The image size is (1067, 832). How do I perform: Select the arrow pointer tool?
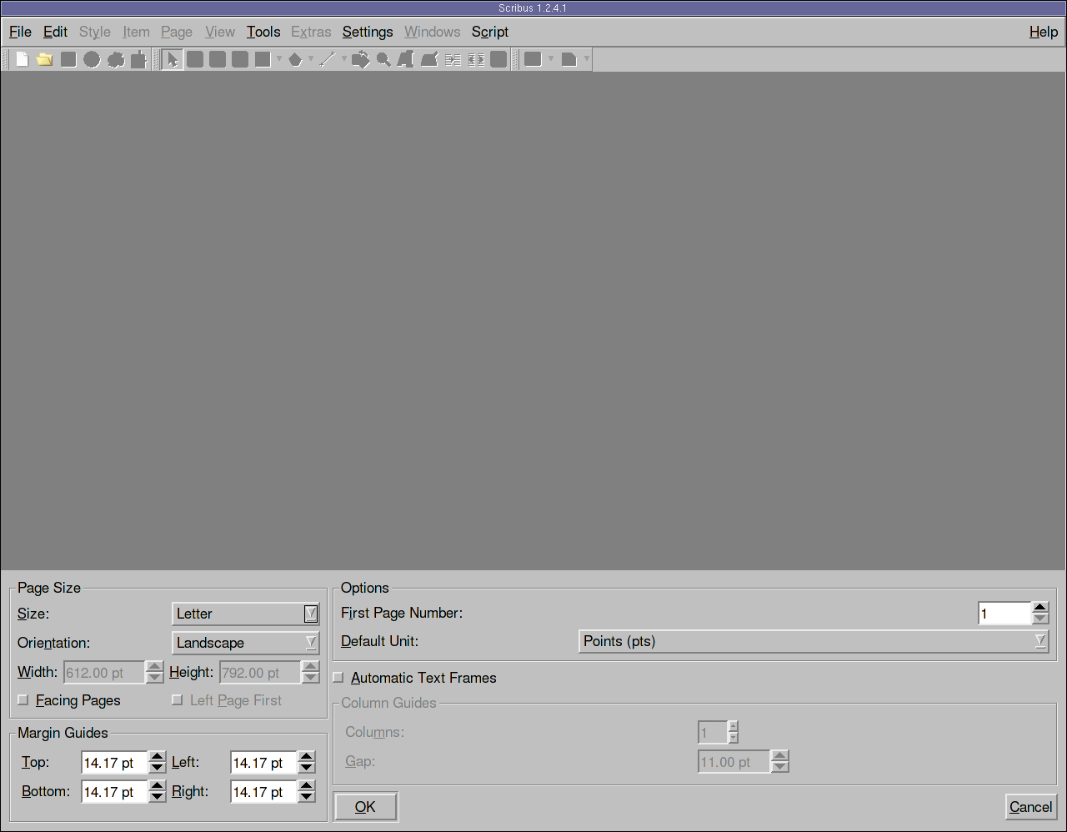[x=173, y=59]
